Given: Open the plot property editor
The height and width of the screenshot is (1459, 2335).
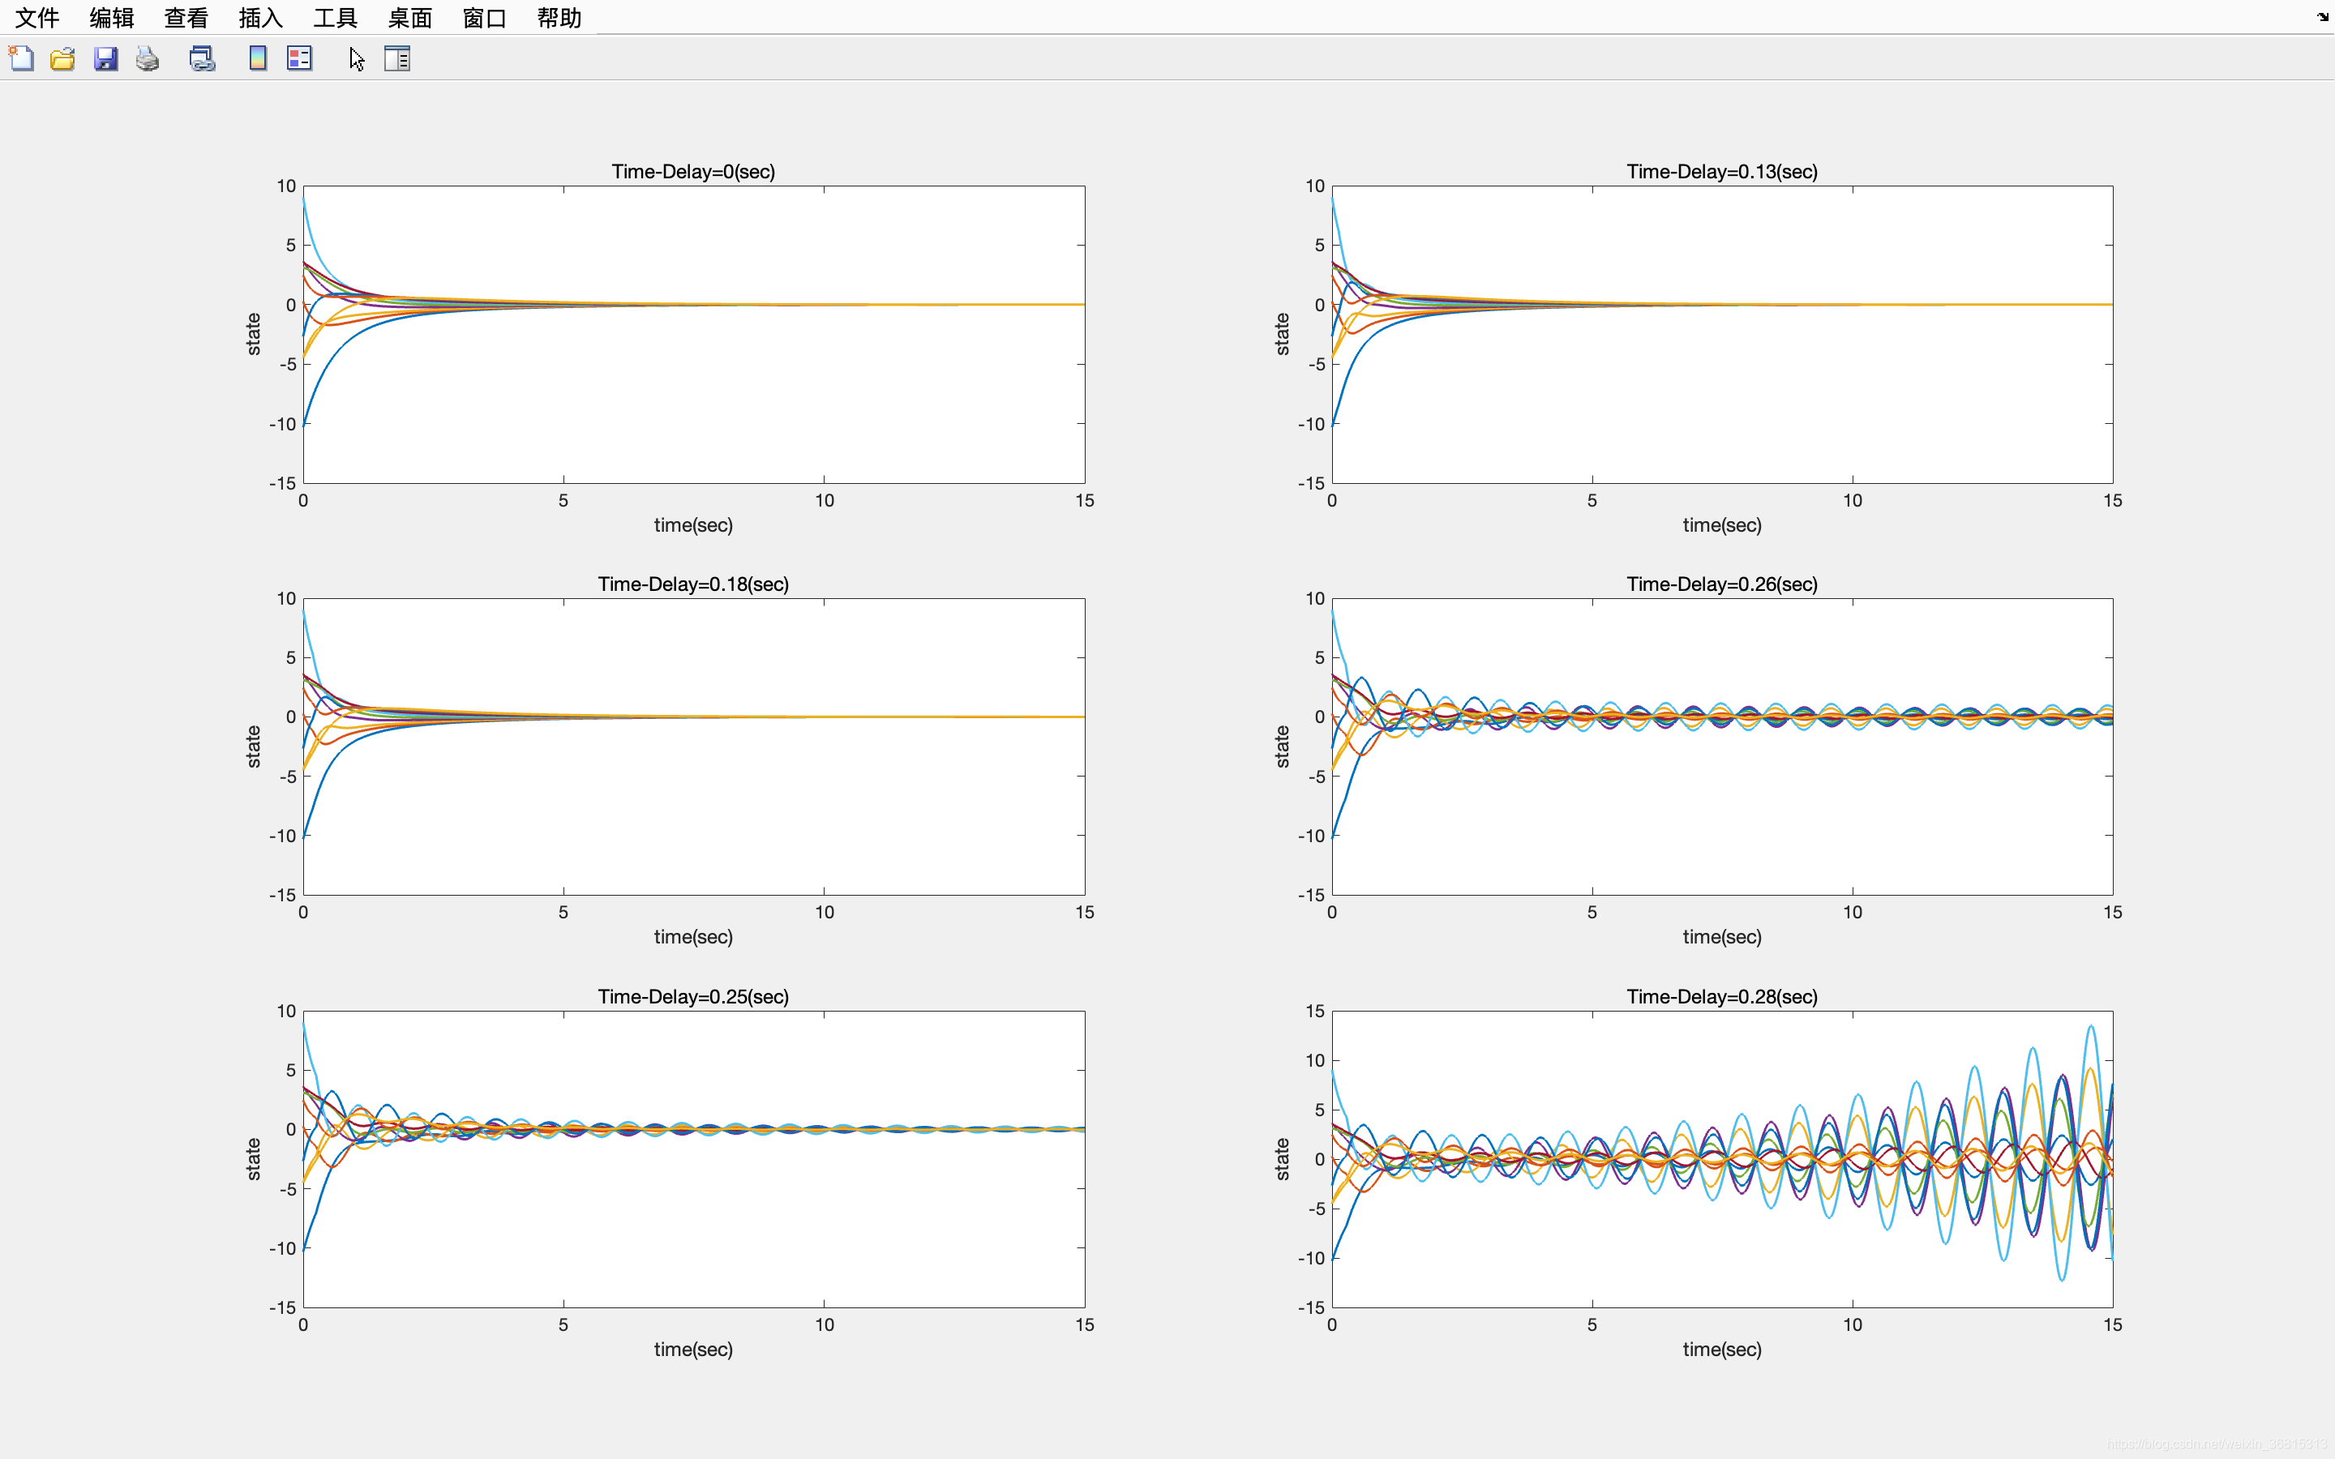Looking at the screenshot, I should [x=397, y=58].
